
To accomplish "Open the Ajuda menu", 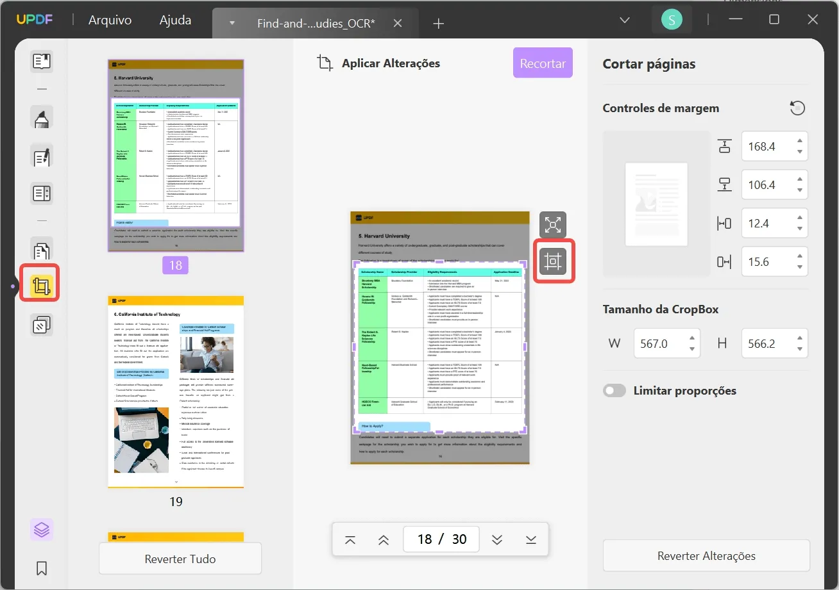I will point(175,20).
